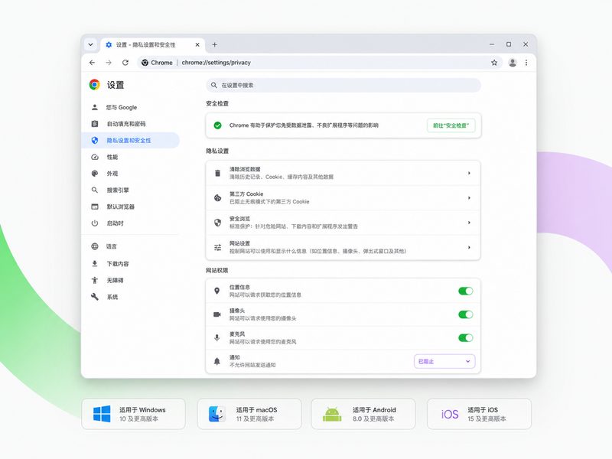Open 自动填充和密码 in the sidebar
This screenshot has height=459, width=612.
(131, 124)
